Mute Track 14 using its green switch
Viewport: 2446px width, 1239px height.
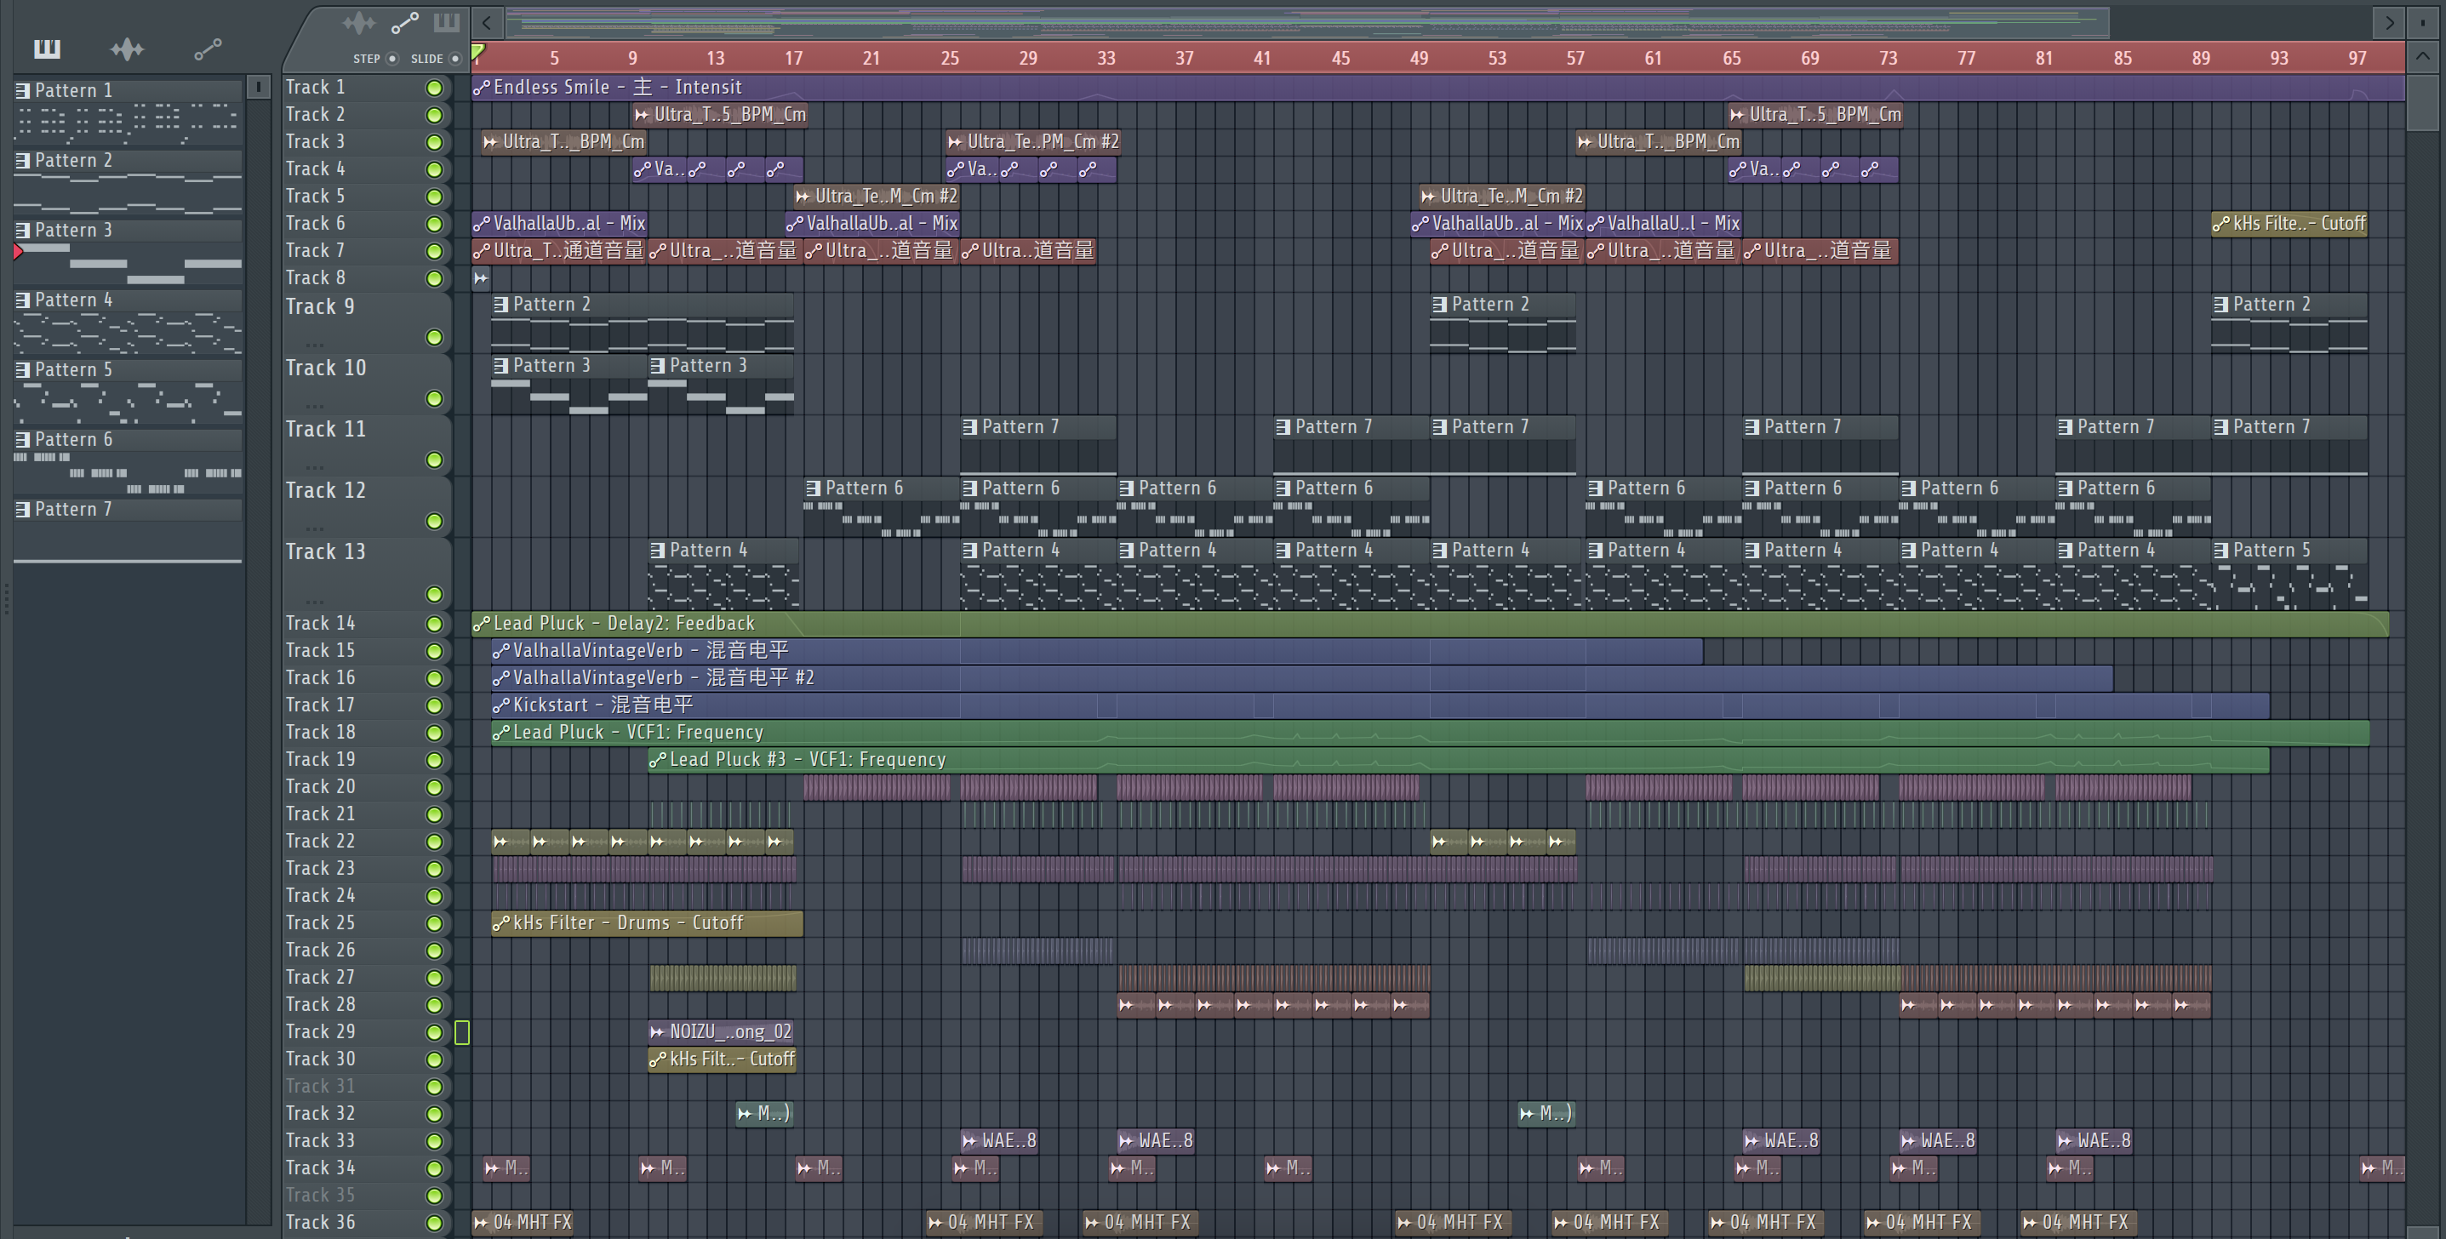(434, 624)
